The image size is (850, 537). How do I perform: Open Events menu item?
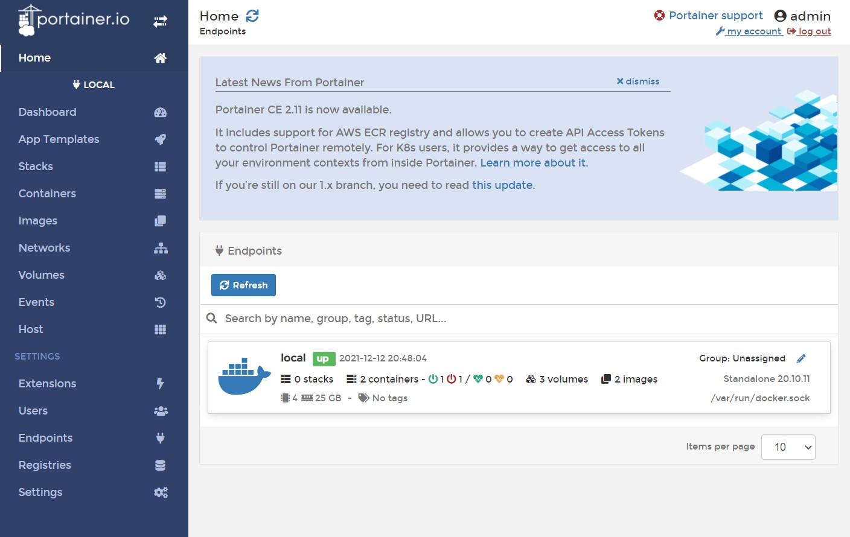click(94, 302)
